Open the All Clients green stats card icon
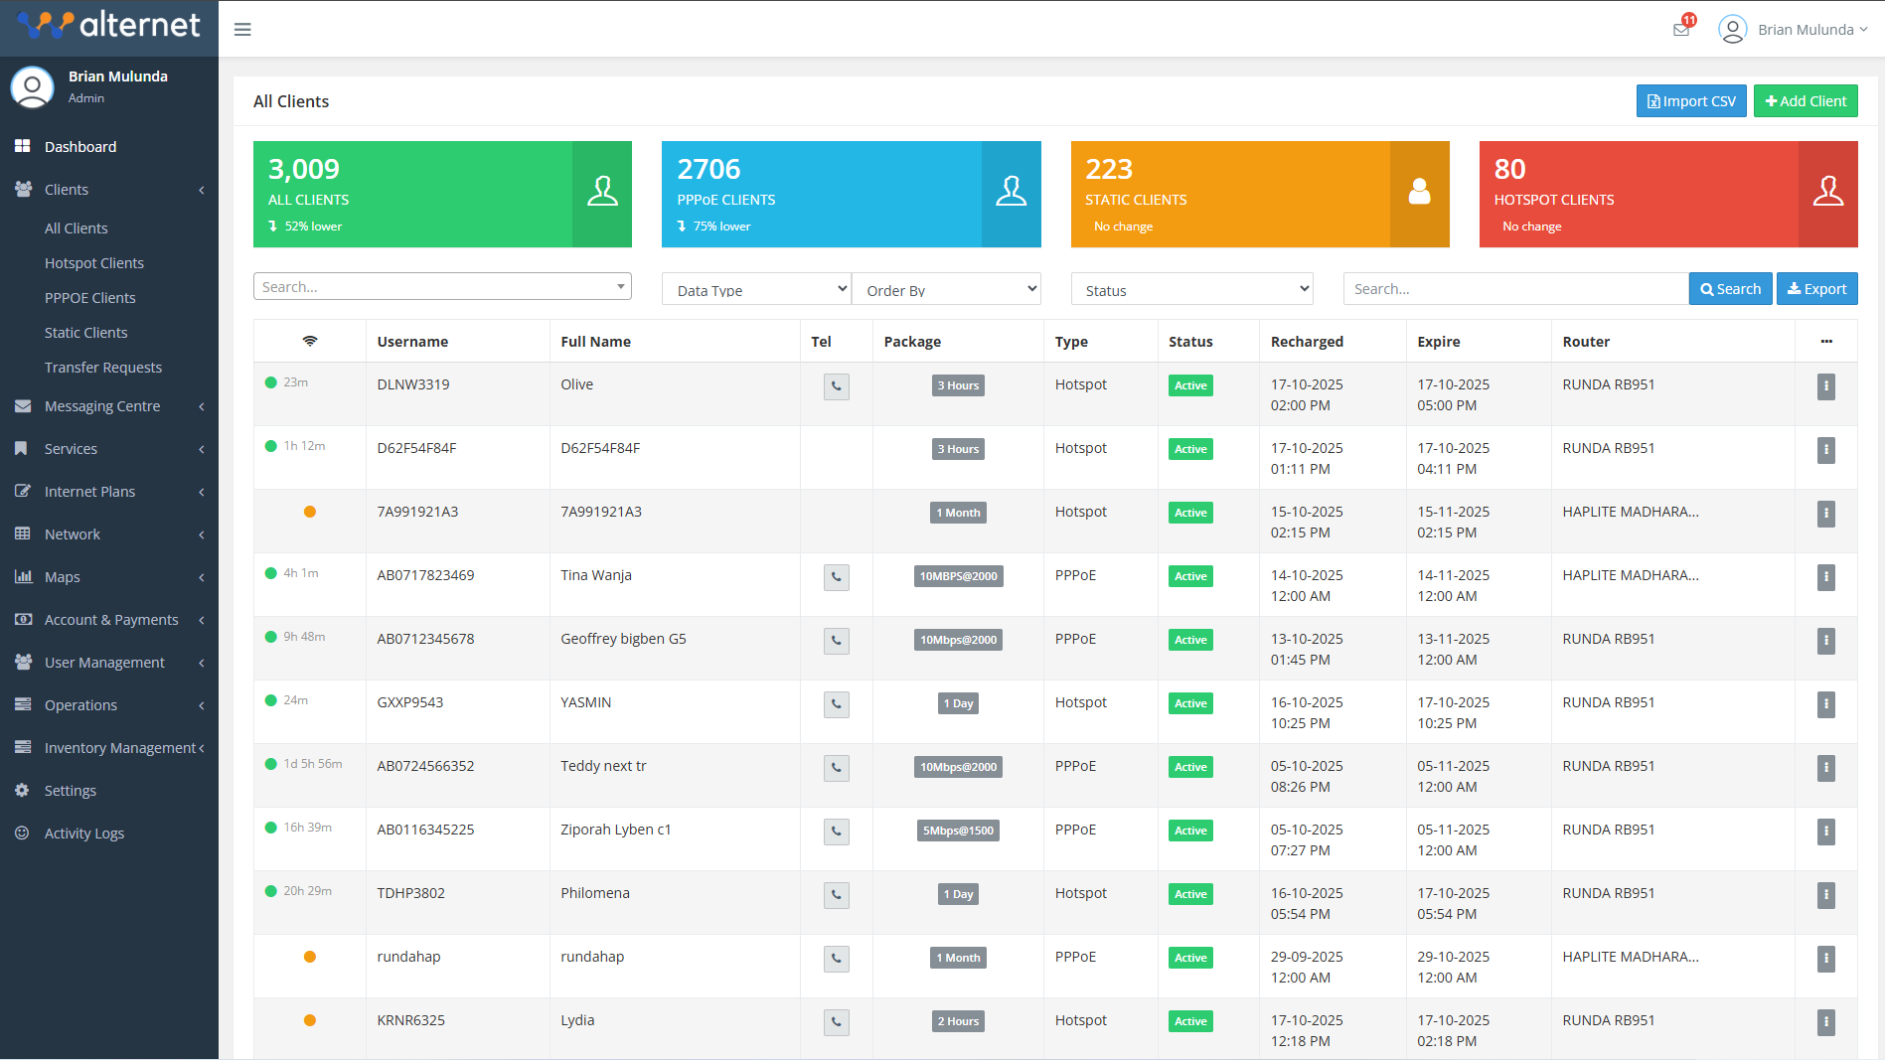The height and width of the screenshot is (1060, 1885). 602,192
